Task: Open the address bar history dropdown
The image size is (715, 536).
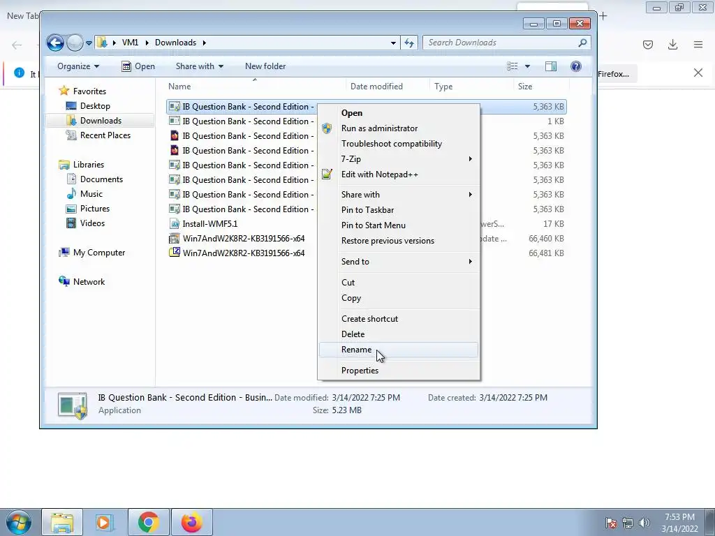Action: 393,43
